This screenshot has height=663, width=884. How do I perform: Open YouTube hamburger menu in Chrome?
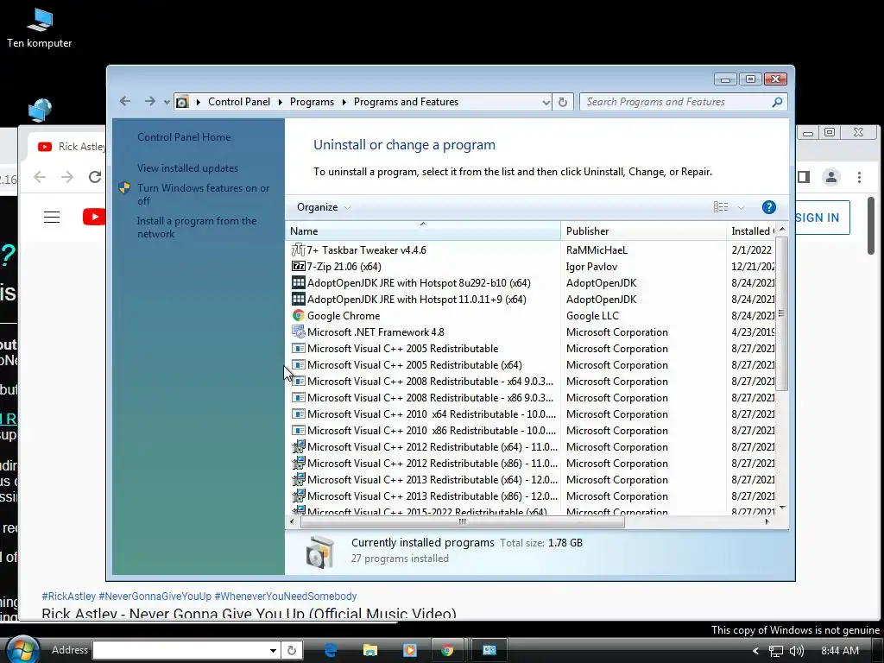[52, 217]
